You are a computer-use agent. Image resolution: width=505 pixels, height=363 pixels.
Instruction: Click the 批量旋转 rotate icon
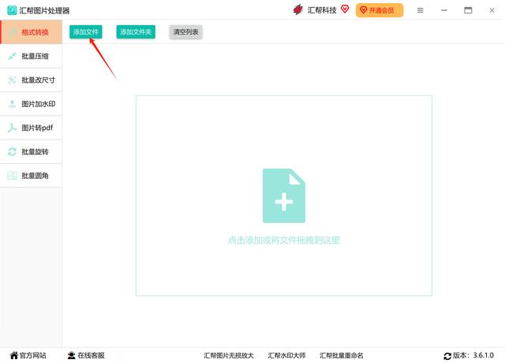pyautogui.click(x=13, y=151)
